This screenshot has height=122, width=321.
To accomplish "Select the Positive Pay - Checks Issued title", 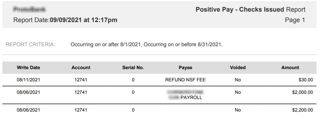I will pyautogui.click(x=240, y=10).
